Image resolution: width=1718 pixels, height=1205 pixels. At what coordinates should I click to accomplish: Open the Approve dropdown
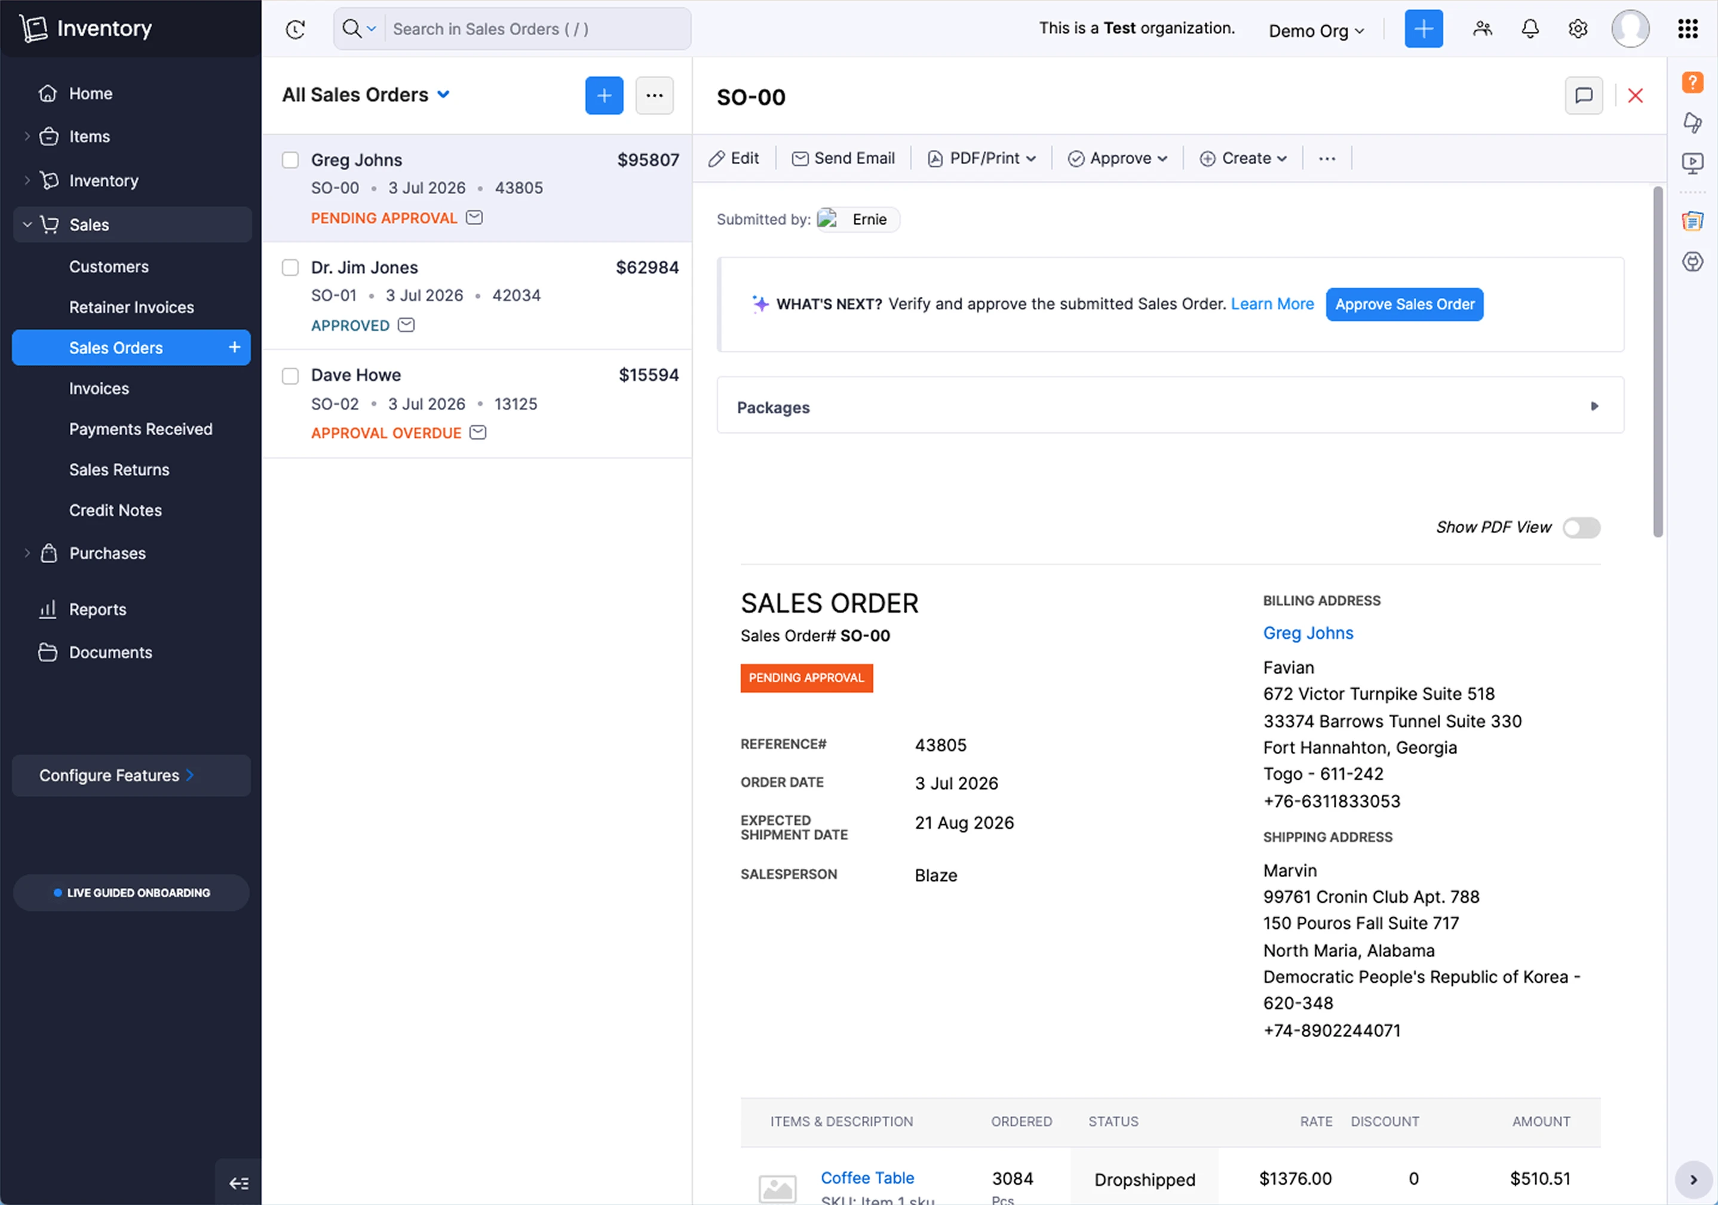click(x=1118, y=159)
